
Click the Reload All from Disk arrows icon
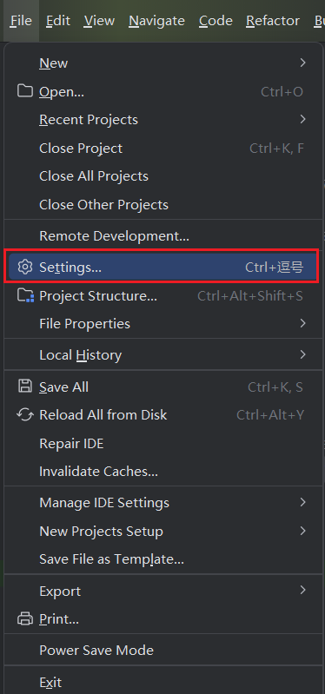coord(25,414)
